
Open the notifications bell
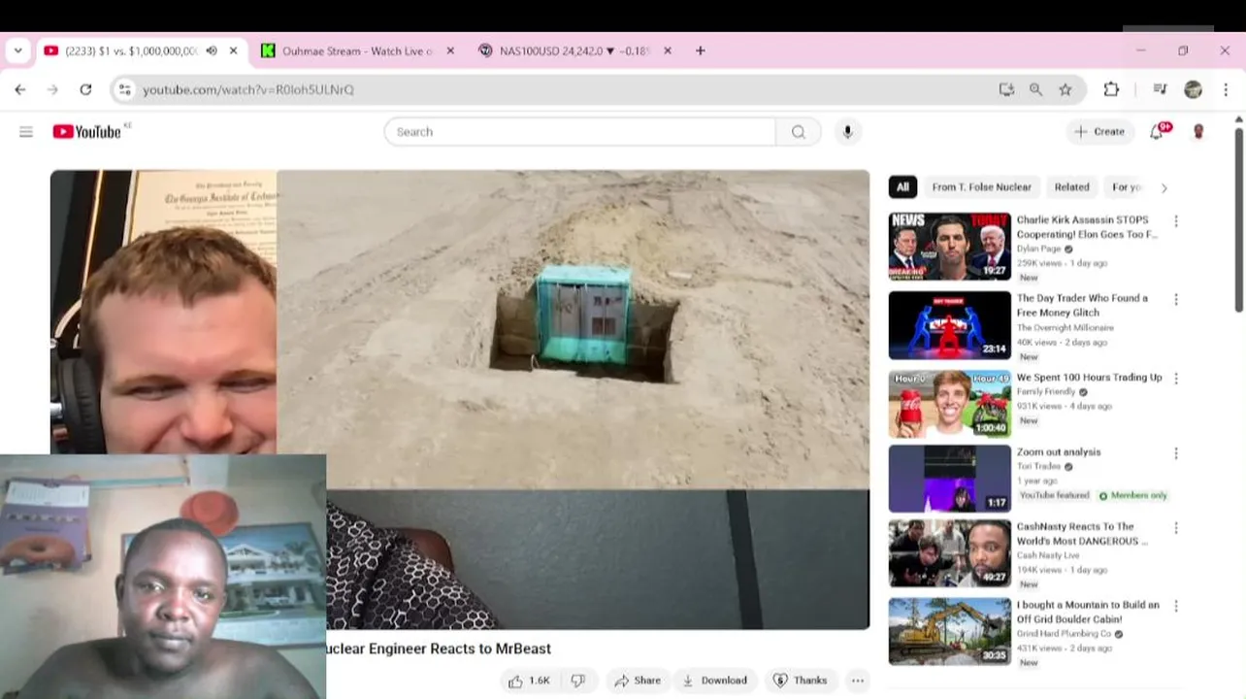tap(1158, 131)
